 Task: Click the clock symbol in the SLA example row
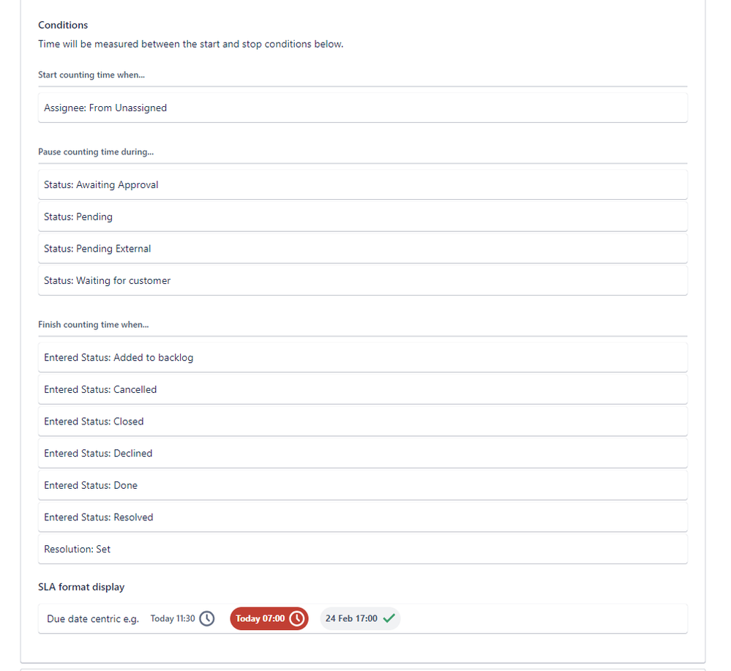[x=206, y=618]
